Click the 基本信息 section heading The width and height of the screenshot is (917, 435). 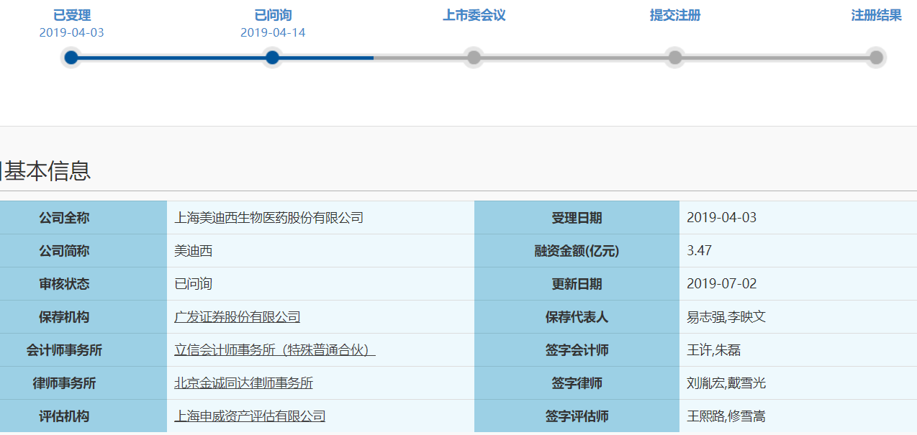coord(48,171)
